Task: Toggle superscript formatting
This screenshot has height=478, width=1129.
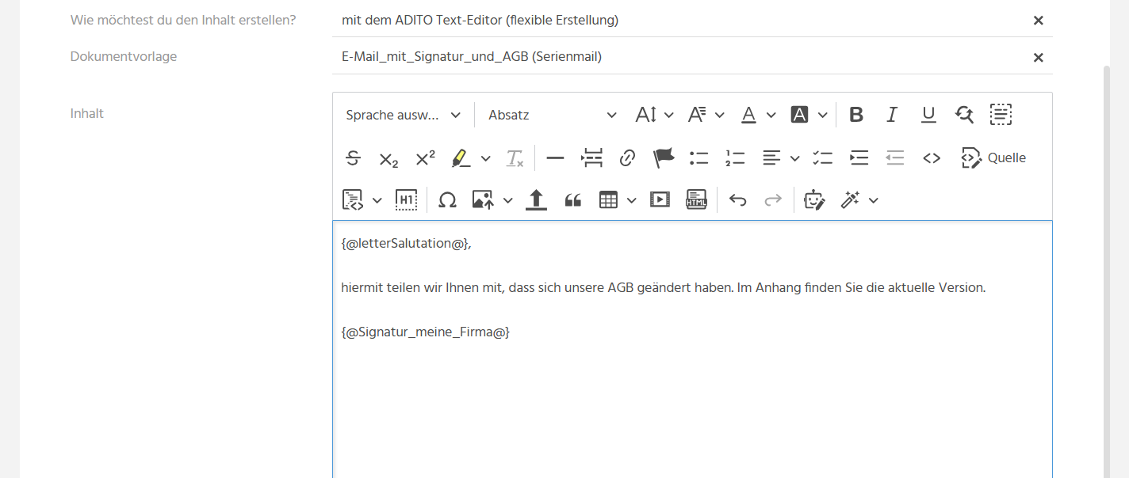Action: coord(425,157)
